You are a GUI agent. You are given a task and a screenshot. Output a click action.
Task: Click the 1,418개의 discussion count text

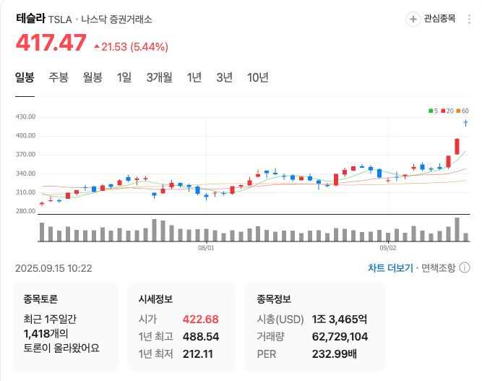point(46,333)
